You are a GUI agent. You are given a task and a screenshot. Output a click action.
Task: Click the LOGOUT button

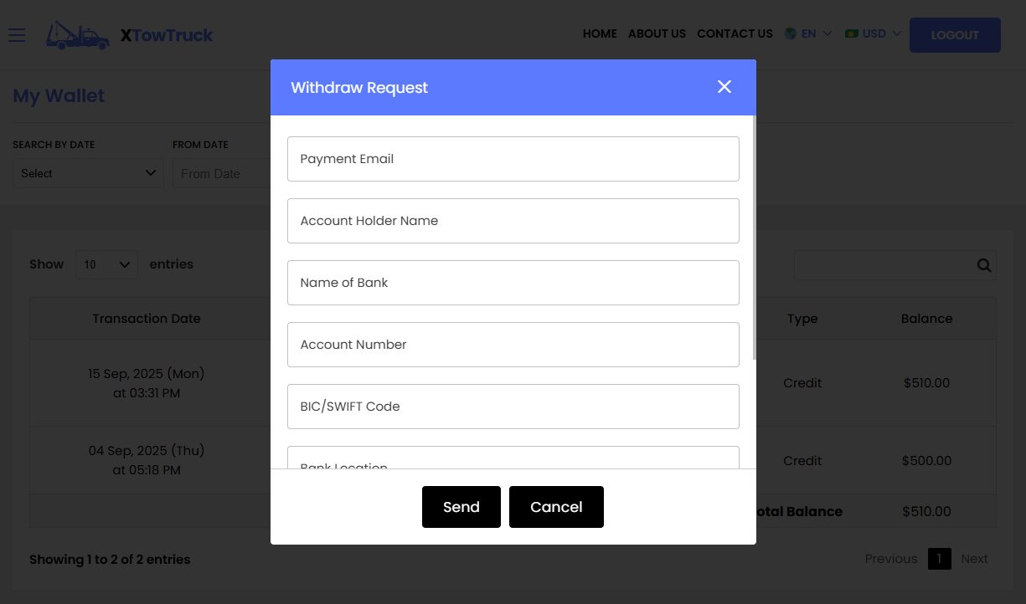click(x=955, y=35)
